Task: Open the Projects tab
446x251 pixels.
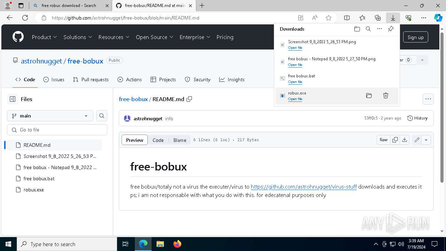Action: (163, 79)
